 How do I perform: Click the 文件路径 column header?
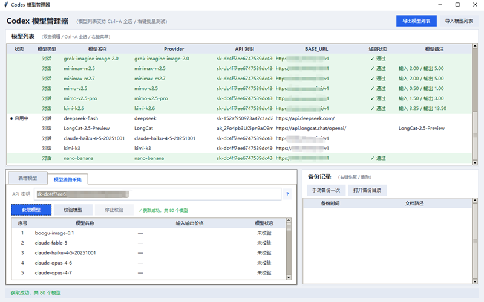[x=414, y=204]
